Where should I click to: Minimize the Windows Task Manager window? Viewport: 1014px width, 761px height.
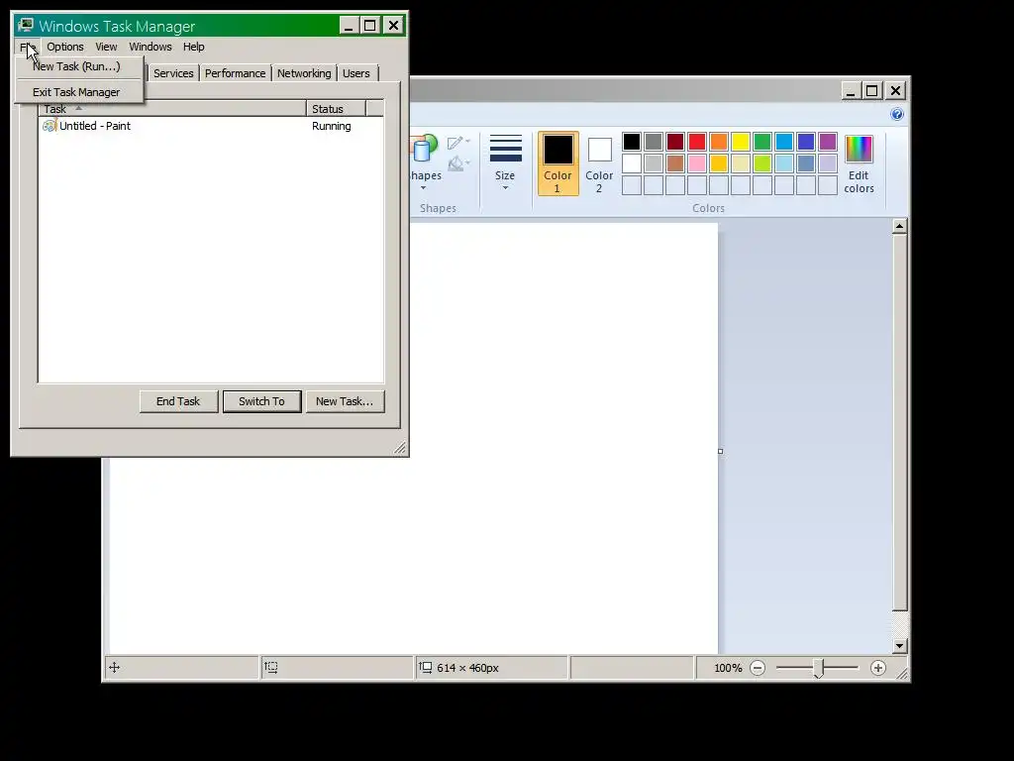point(348,26)
